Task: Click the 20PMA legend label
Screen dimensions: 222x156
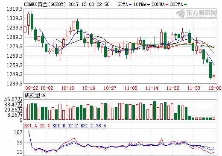Action: (x=158, y=4)
